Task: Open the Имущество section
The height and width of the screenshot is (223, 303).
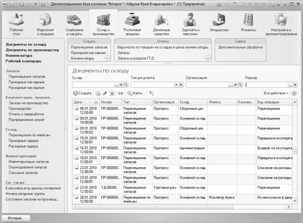Action: point(219,22)
